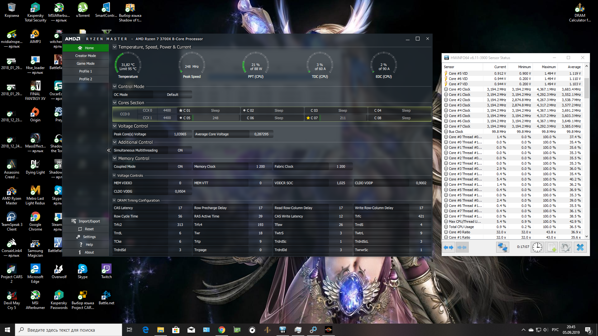Open HWiNFO sensor settings gear icon
This screenshot has height=336, width=598.
[565, 247]
